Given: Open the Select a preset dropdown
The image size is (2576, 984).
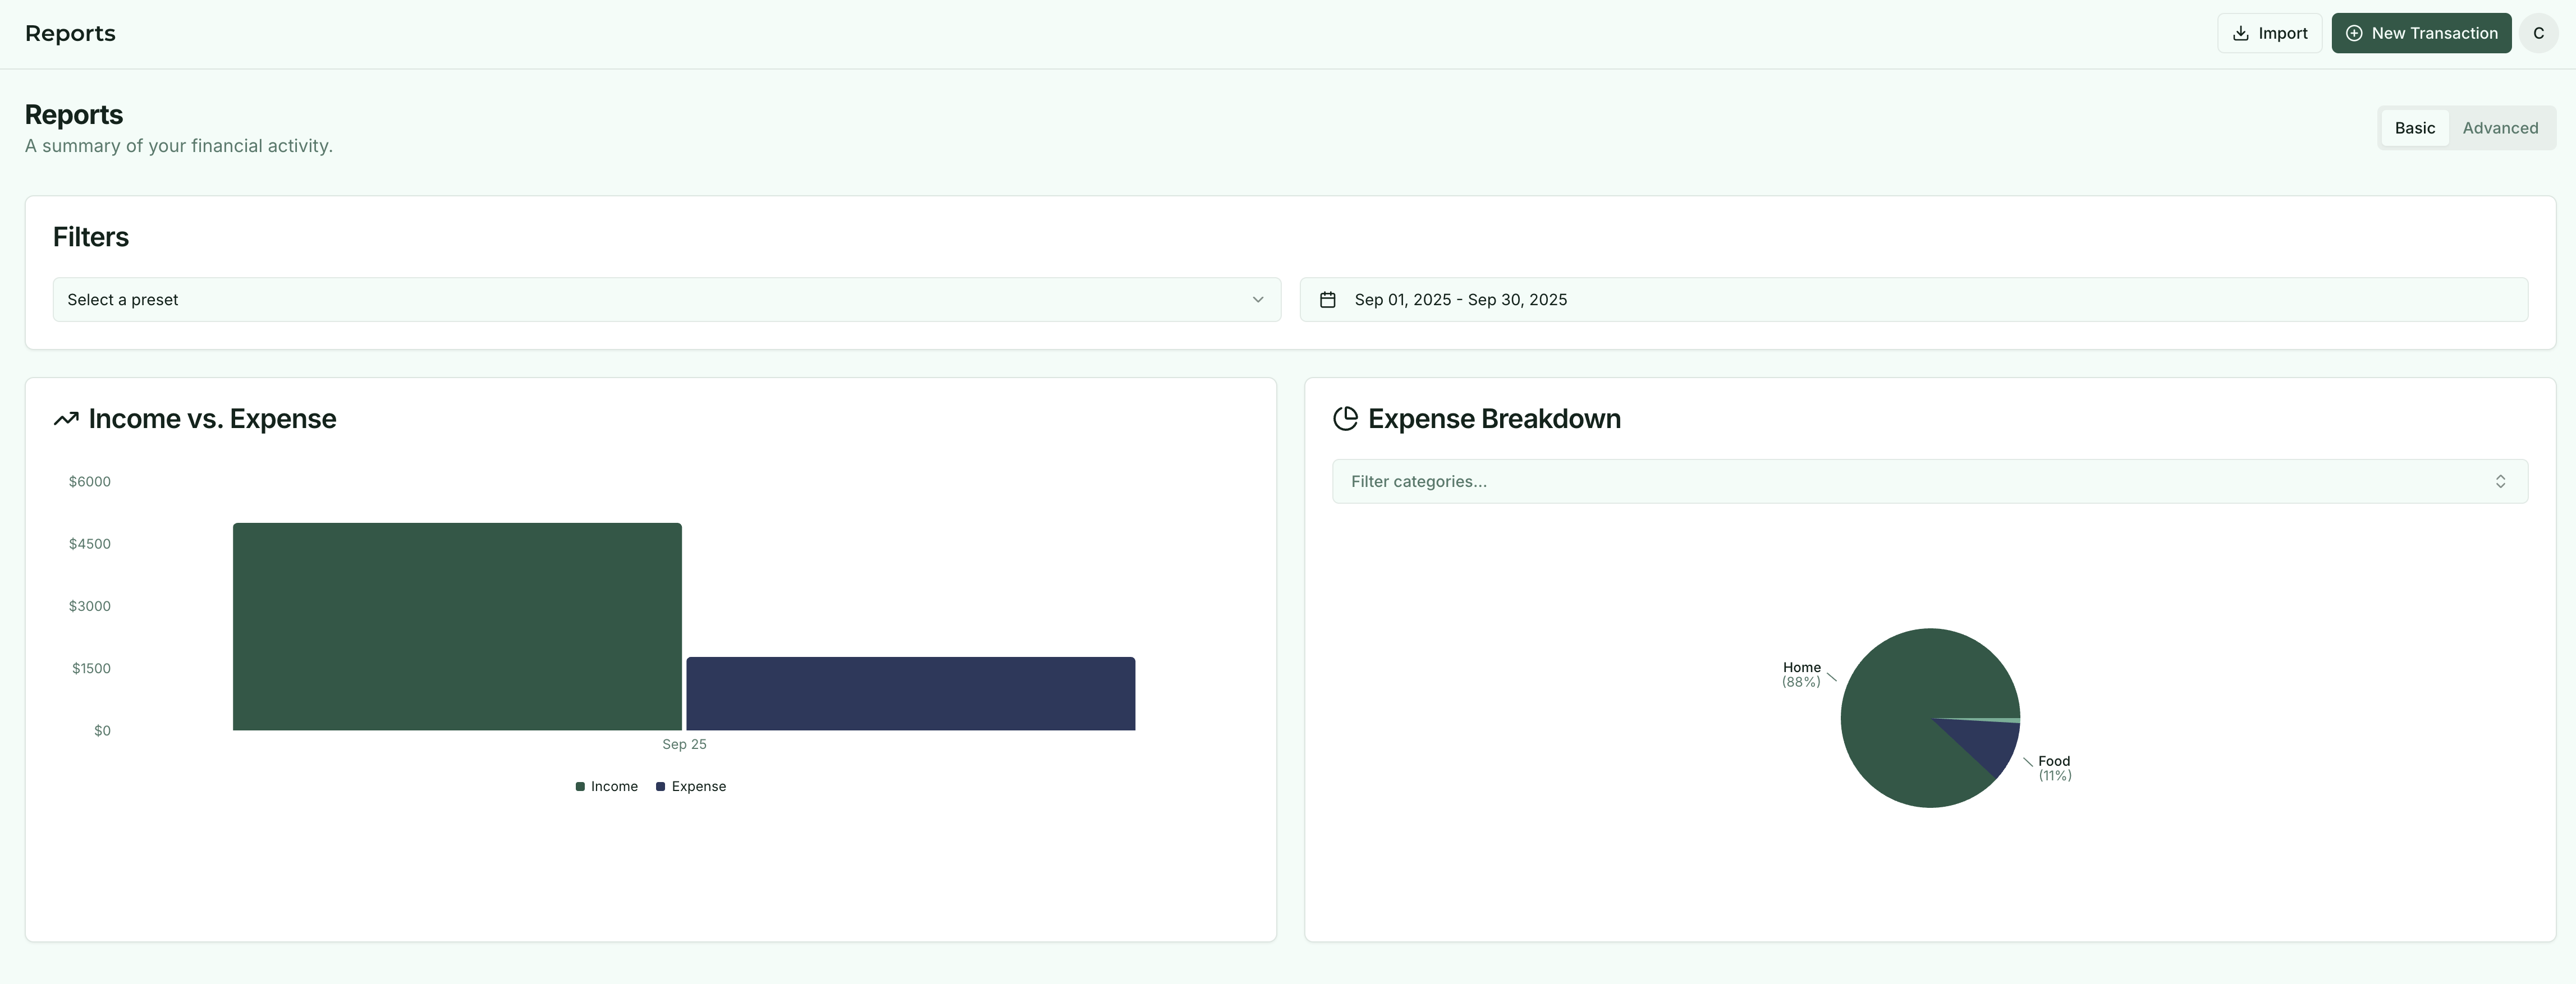Looking at the screenshot, I should pyautogui.click(x=667, y=300).
